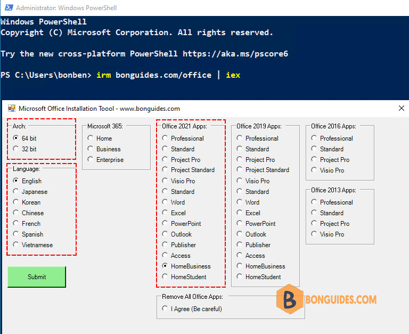Click the PowerShell icon in title bar

click(9, 7)
